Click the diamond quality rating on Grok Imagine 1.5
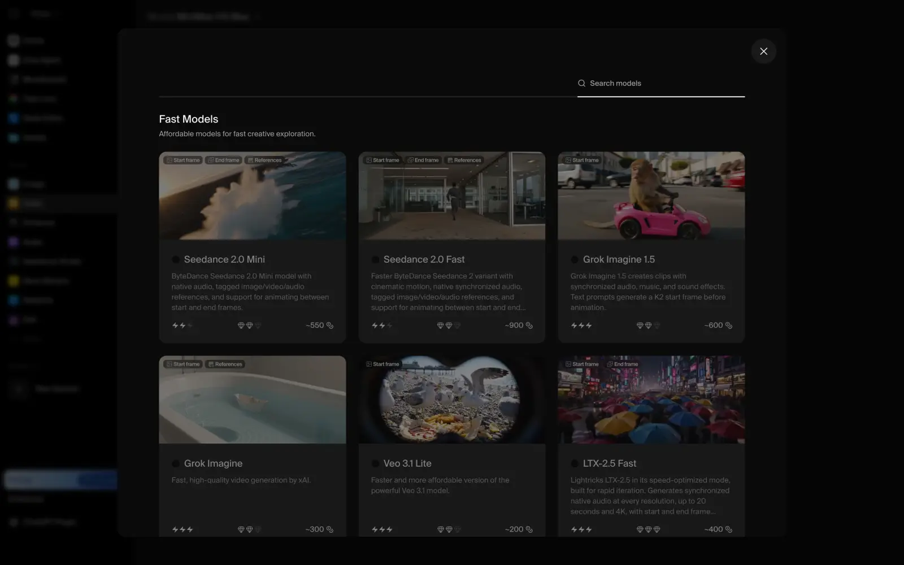904x565 pixels. tap(648, 325)
